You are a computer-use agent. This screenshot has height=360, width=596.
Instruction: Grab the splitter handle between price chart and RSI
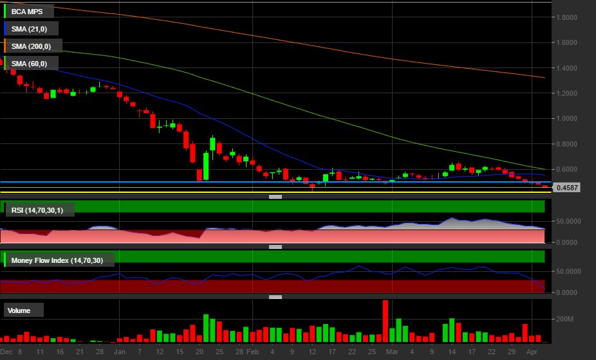point(275,197)
